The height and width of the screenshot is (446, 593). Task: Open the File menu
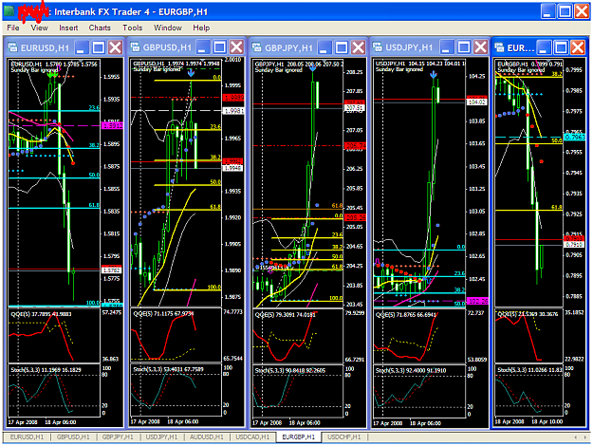point(13,28)
